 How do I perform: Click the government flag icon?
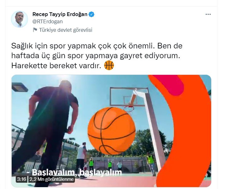point(35,30)
